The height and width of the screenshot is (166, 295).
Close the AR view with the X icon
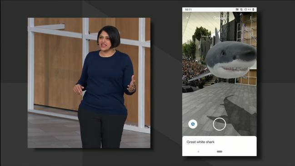pyautogui.click(x=187, y=18)
